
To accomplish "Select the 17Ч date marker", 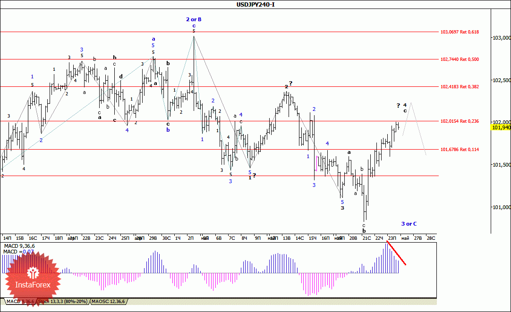I will (x=46, y=238).
